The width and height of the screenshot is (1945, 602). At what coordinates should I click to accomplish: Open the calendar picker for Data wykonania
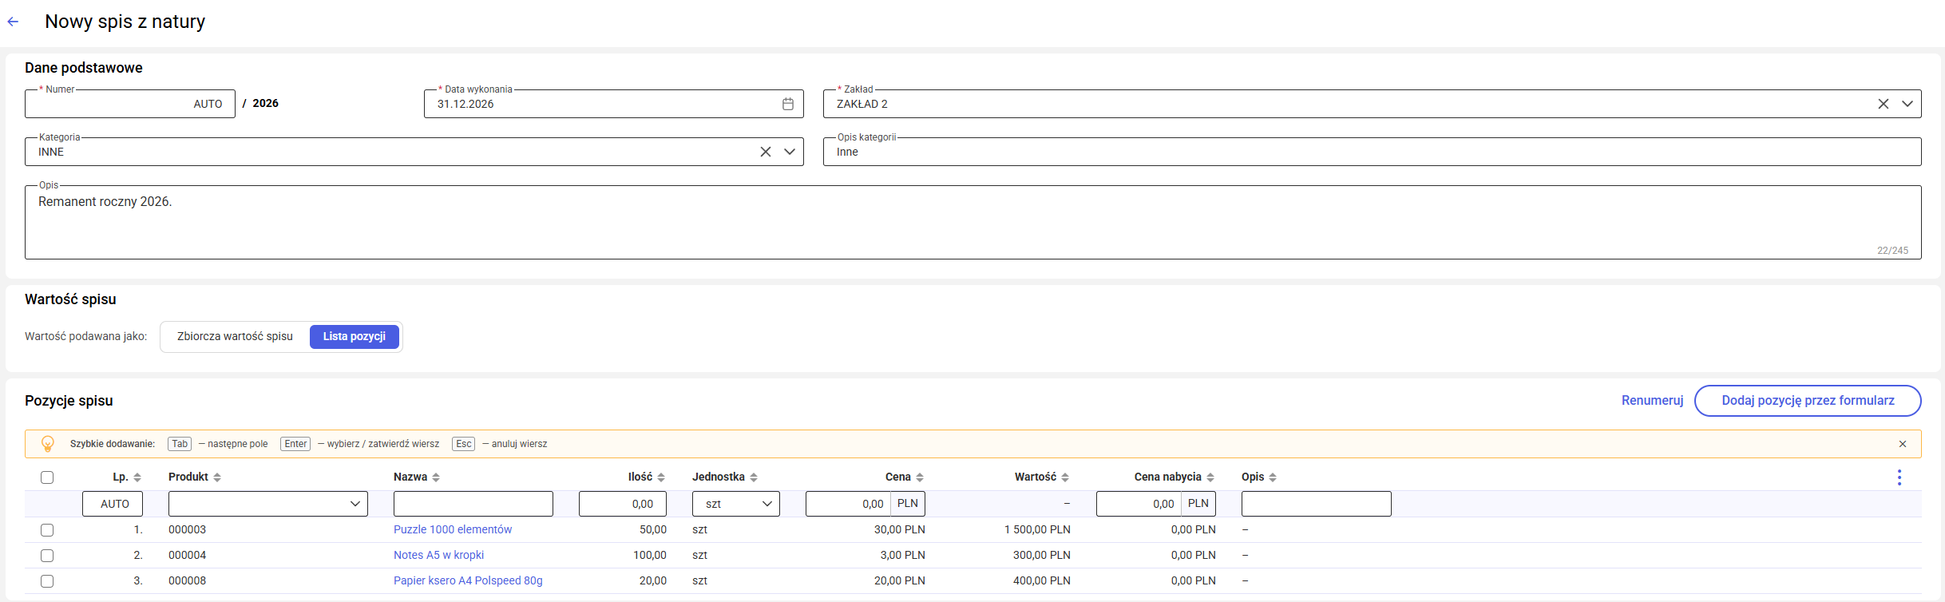tap(787, 104)
